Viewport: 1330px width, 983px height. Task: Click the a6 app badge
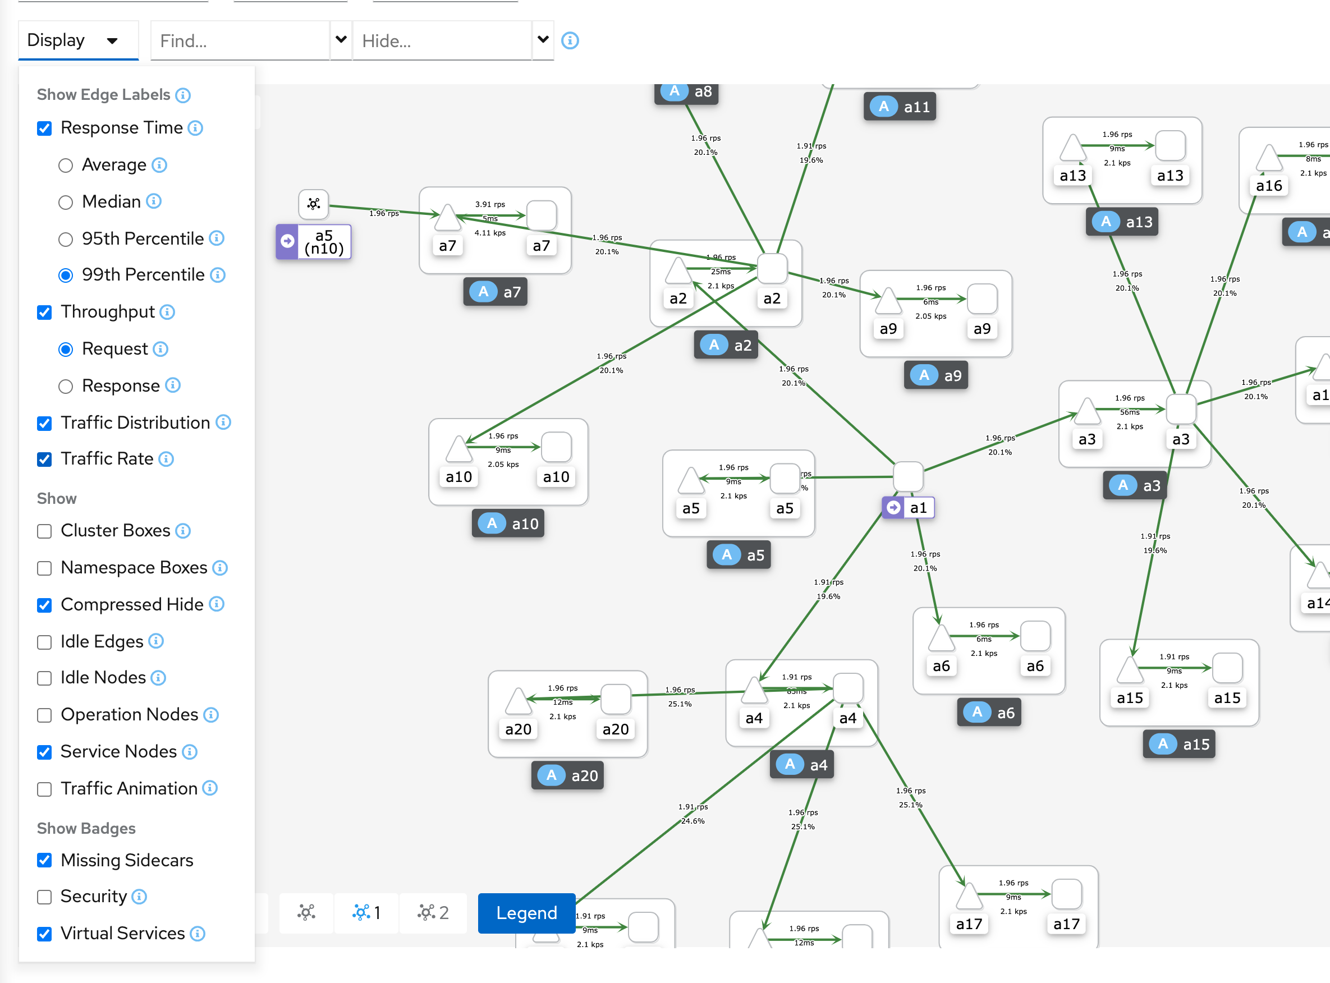(989, 712)
